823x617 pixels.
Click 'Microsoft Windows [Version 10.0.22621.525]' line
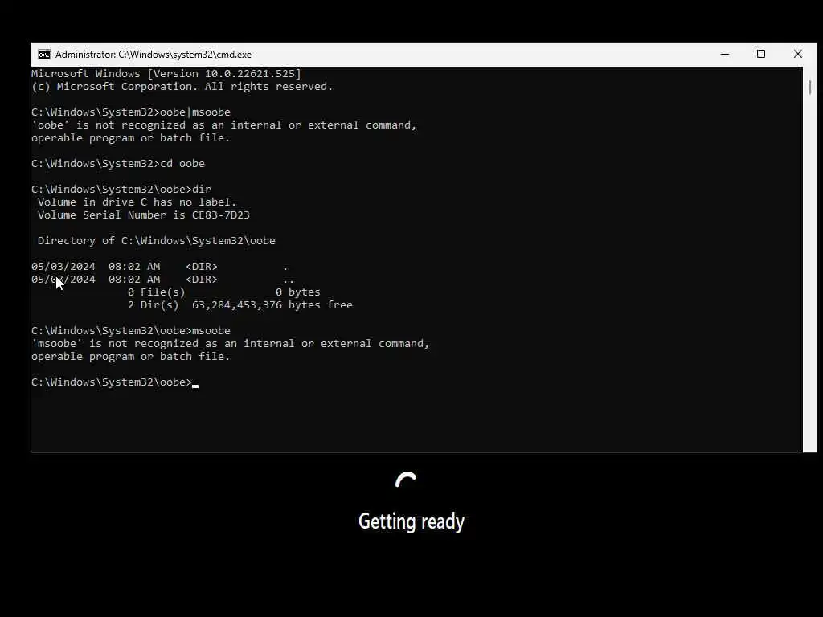pos(166,73)
